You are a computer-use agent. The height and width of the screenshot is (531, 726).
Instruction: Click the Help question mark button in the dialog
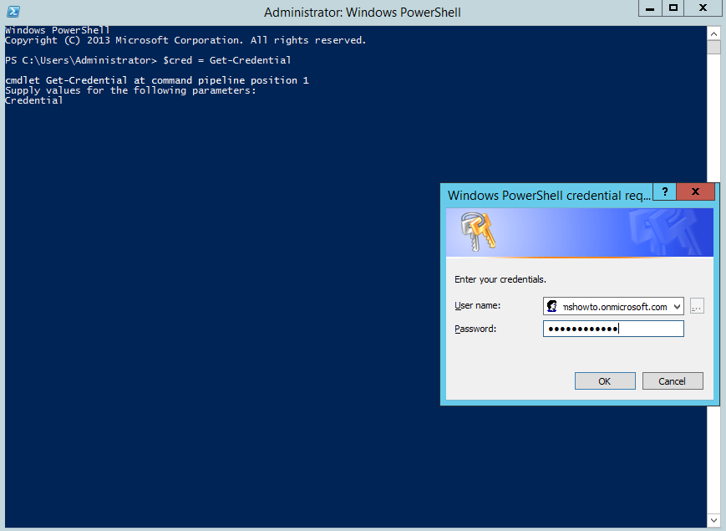(665, 191)
